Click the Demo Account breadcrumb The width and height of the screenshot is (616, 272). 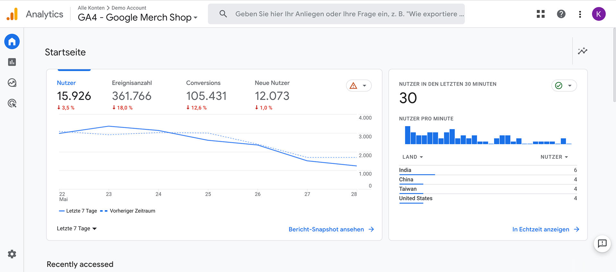tap(129, 8)
